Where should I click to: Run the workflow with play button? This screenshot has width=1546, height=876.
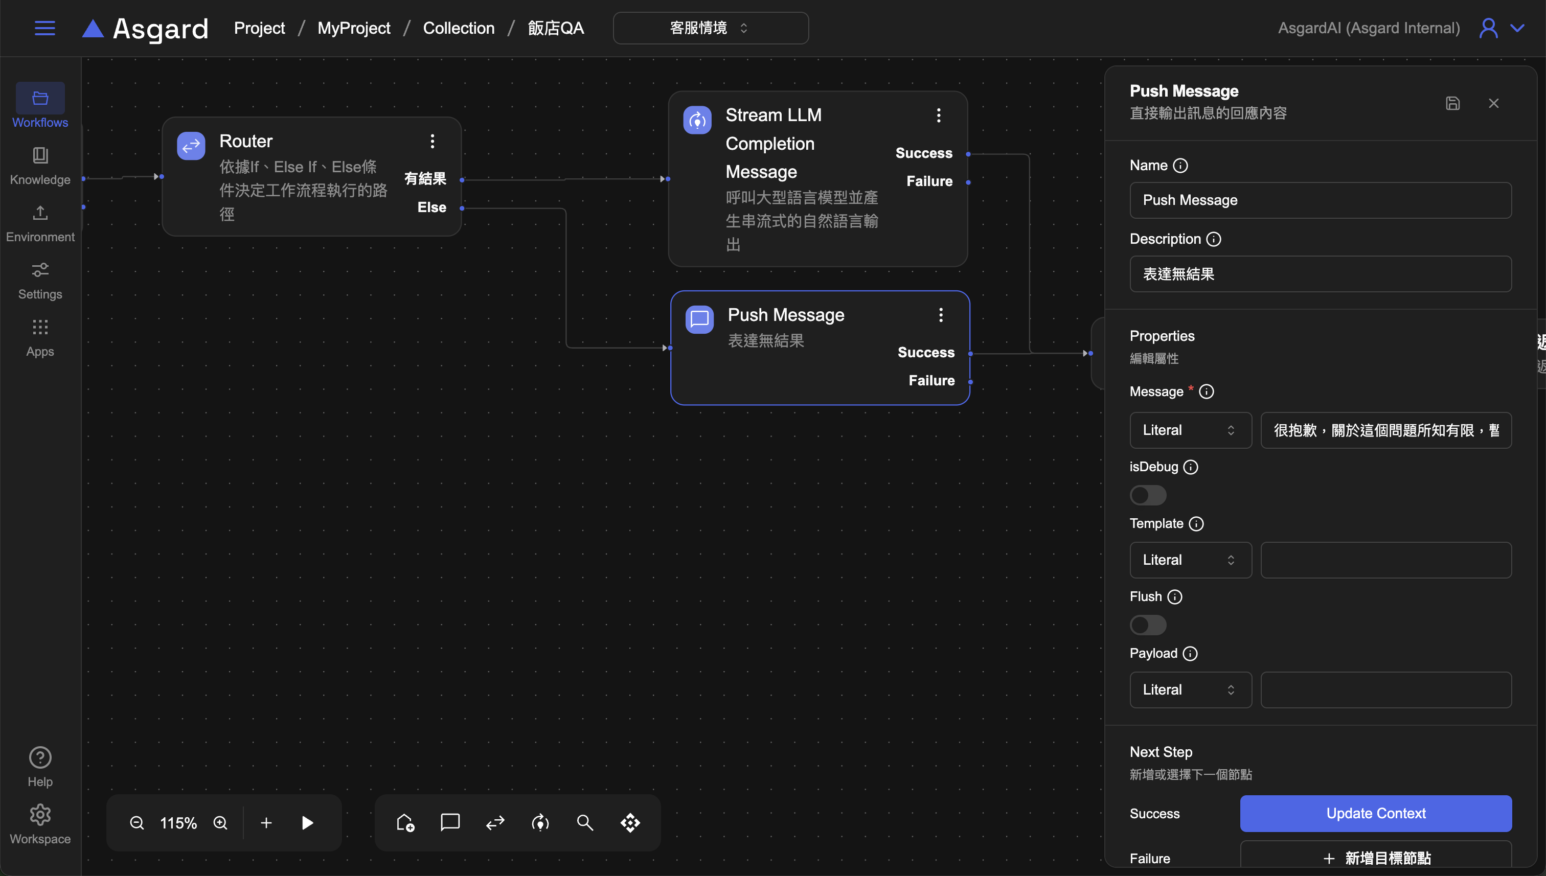(x=307, y=822)
